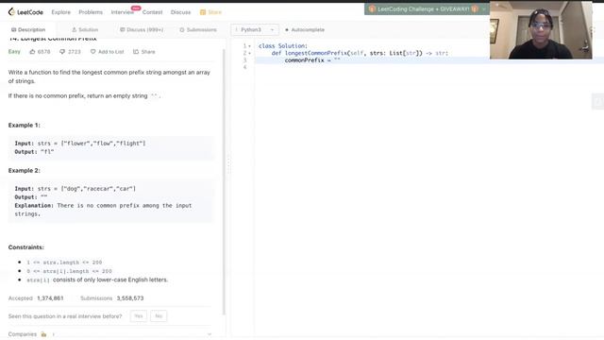Click the Description tab icon

point(13,29)
